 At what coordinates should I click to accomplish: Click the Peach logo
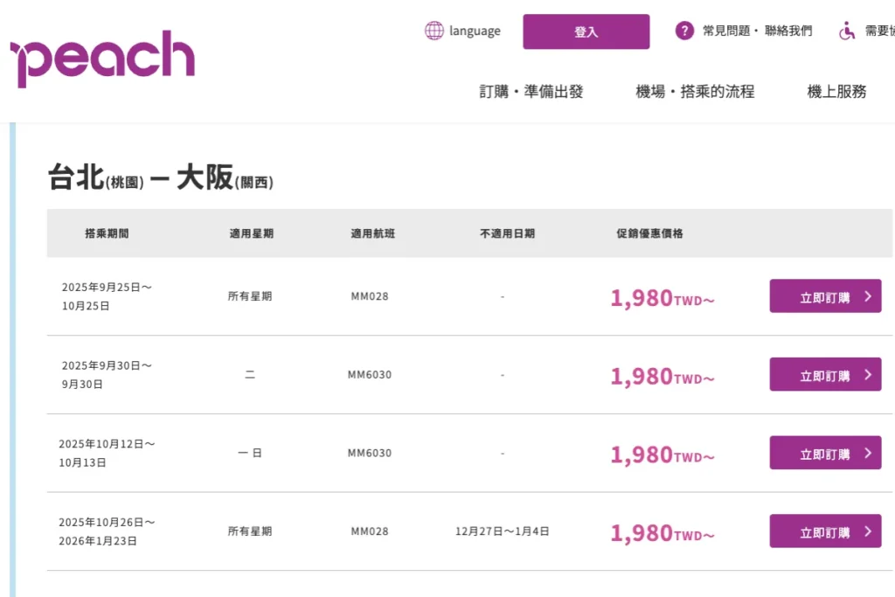103,59
